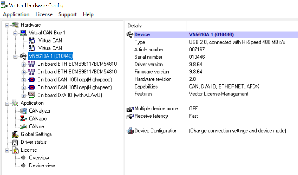Expand the first On board ETH BCM89811 node
Image resolution: width=298 pixels, height=175 pixels.
[24, 65]
